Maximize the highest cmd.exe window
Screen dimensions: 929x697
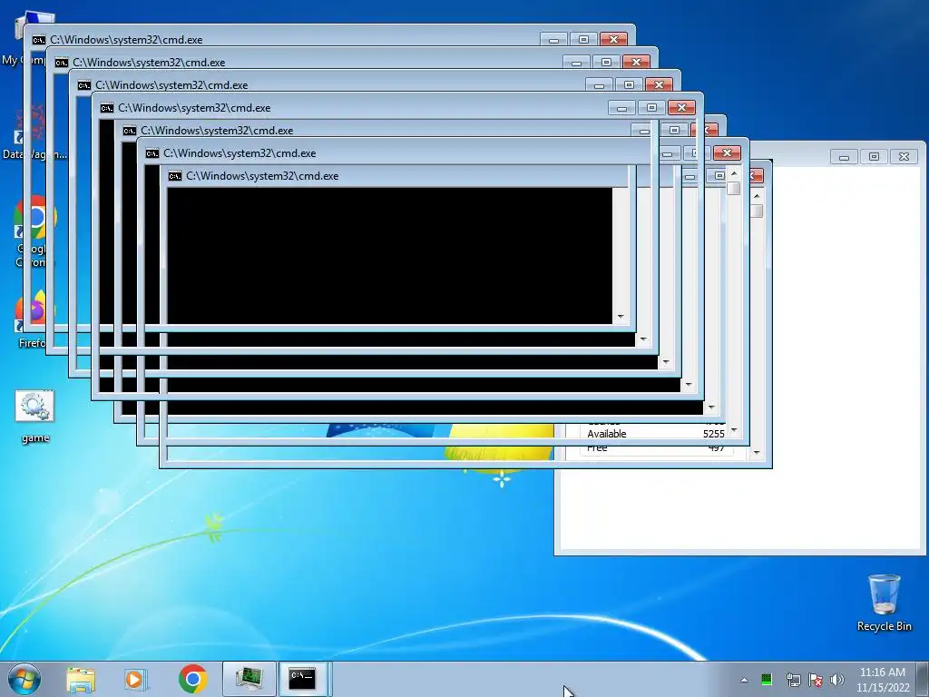point(583,40)
